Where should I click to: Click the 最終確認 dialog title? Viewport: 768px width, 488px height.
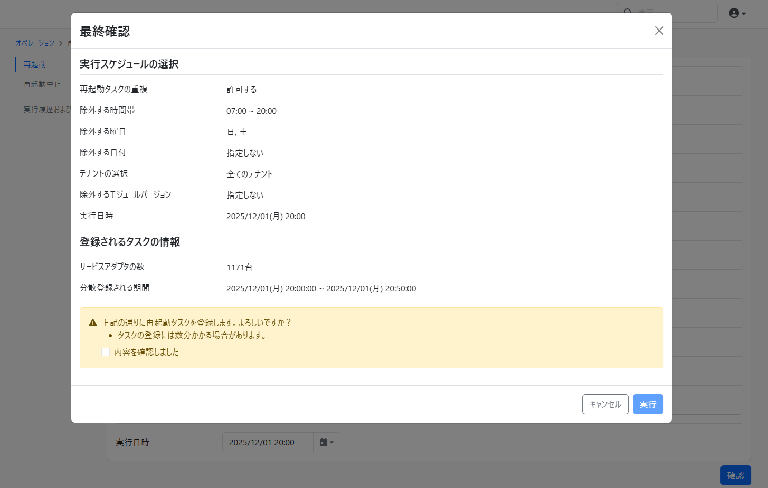coord(105,32)
